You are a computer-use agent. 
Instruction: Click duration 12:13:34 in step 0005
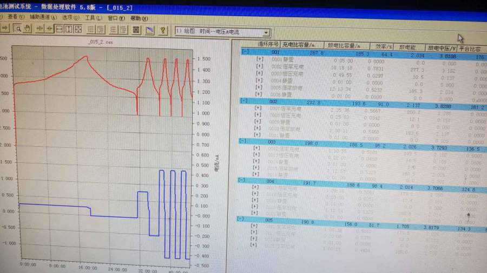[340, 89]
